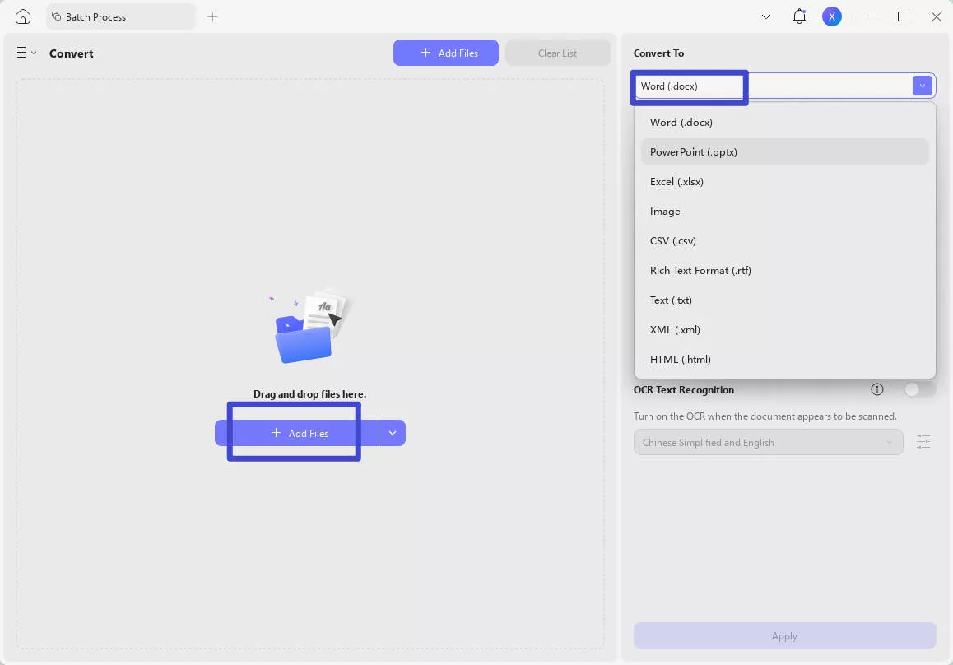Switch to the Batch Process tab
The height and width of the screenshot is (665, 953).
[x=120, y=16]
